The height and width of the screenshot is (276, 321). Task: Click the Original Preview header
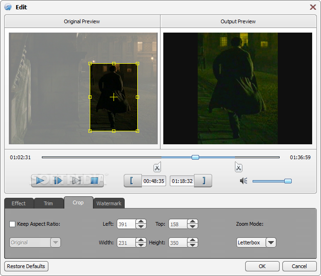pyautogui.click(x=82, y=21)
